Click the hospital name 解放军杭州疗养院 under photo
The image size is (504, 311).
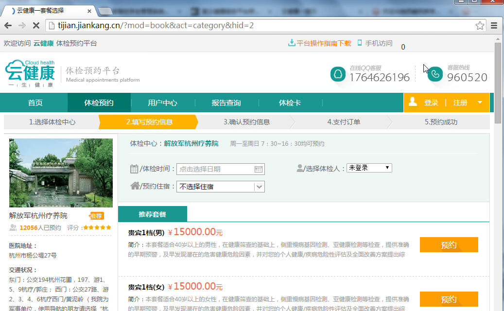pos(38,216)
